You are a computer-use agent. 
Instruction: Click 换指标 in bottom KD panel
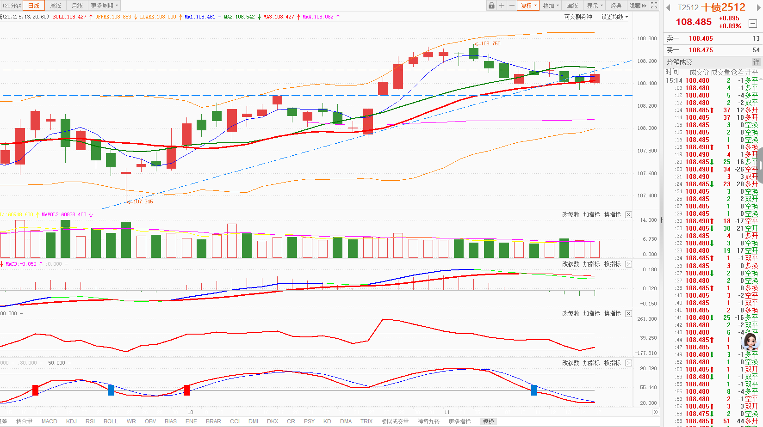coord(612,363)
